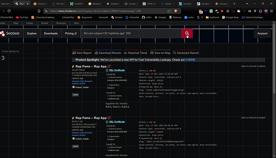Open the chatgpt bookmark

coord(160,17)
